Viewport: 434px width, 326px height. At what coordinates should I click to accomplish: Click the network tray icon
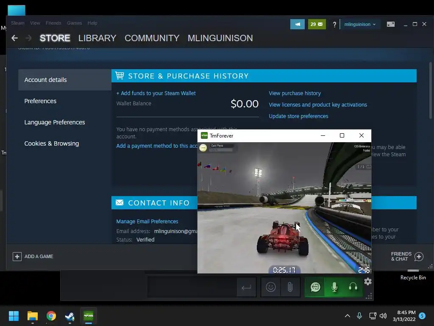click(373, 316)
